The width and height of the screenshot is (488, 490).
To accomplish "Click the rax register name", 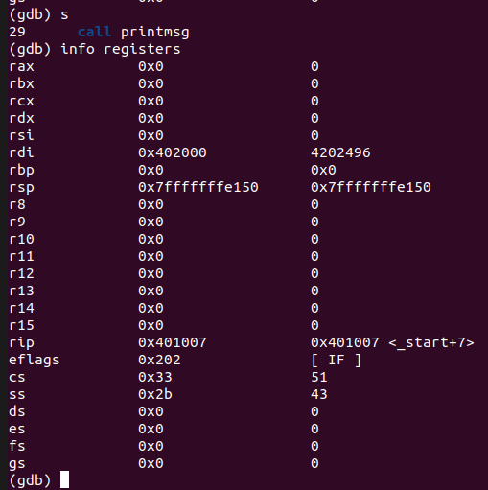I will coord(21,67).
